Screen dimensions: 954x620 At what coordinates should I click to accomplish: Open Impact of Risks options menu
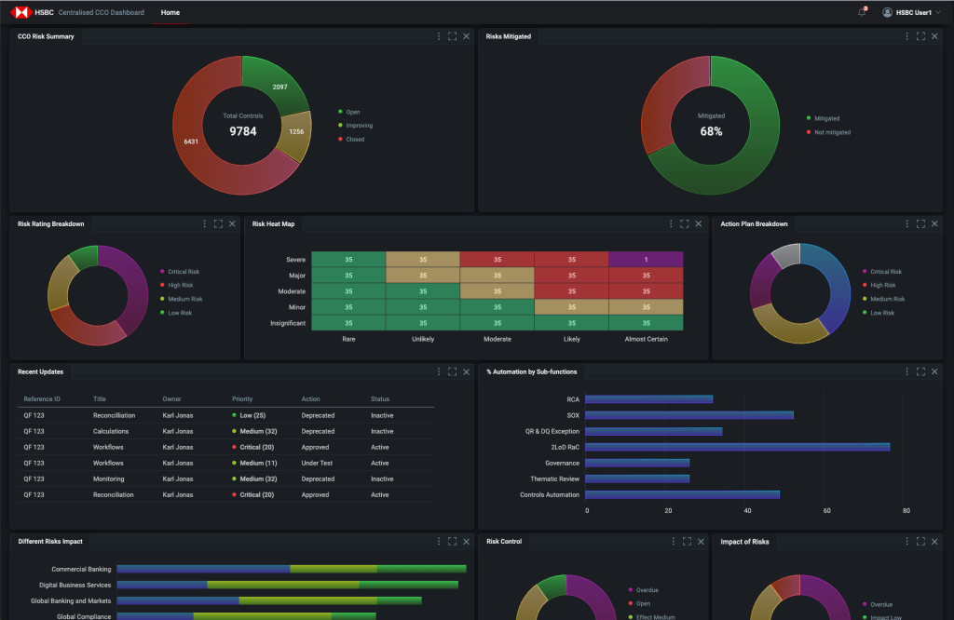click(907, 541)
